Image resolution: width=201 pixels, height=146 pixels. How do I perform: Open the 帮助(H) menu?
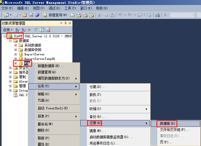click(x=102, y=8)
